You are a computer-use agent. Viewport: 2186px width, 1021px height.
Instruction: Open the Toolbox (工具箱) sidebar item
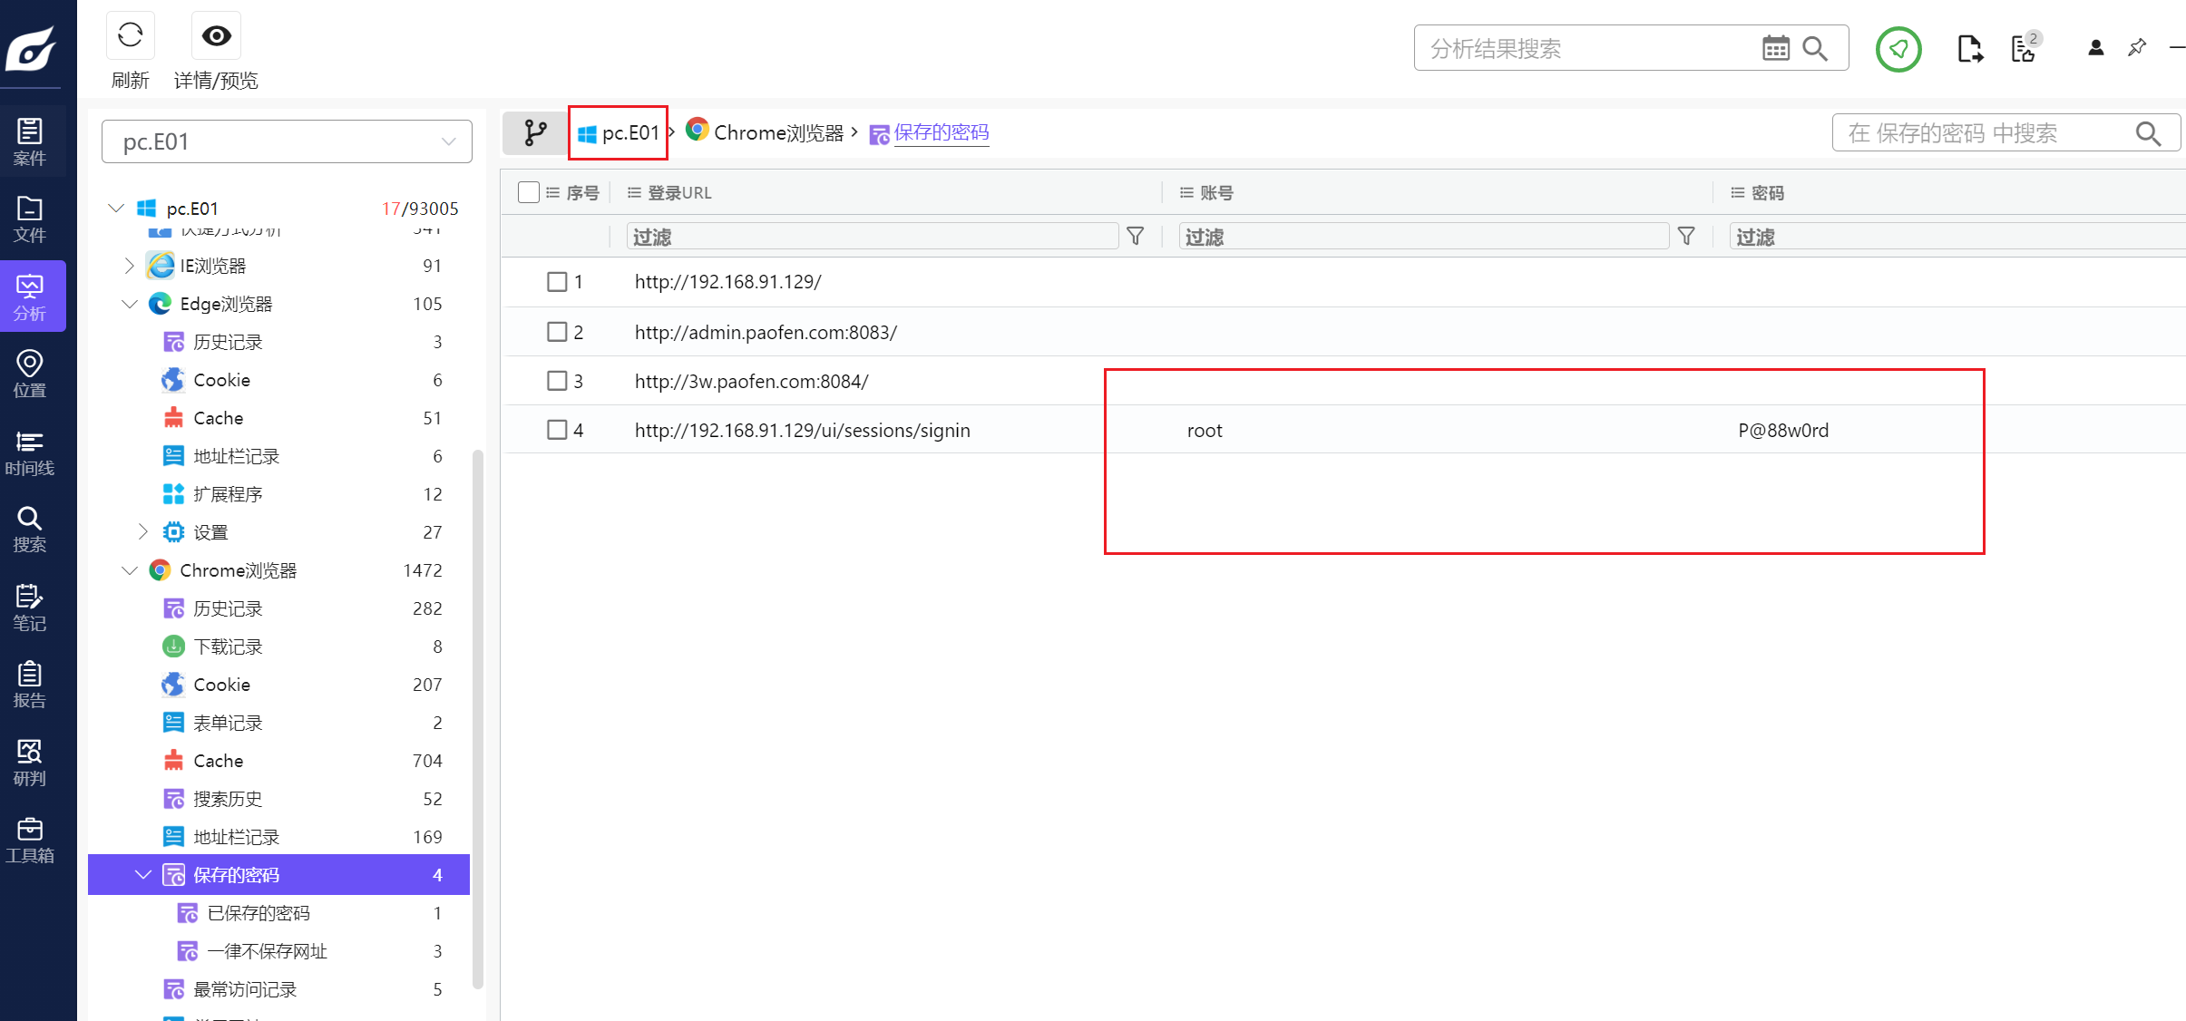[x=29, y=840]
